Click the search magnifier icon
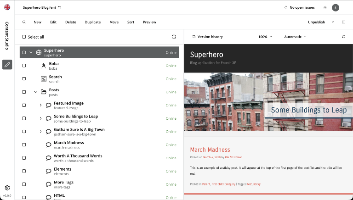Viewport: 353px width, 200px height. tap(24, 22)
